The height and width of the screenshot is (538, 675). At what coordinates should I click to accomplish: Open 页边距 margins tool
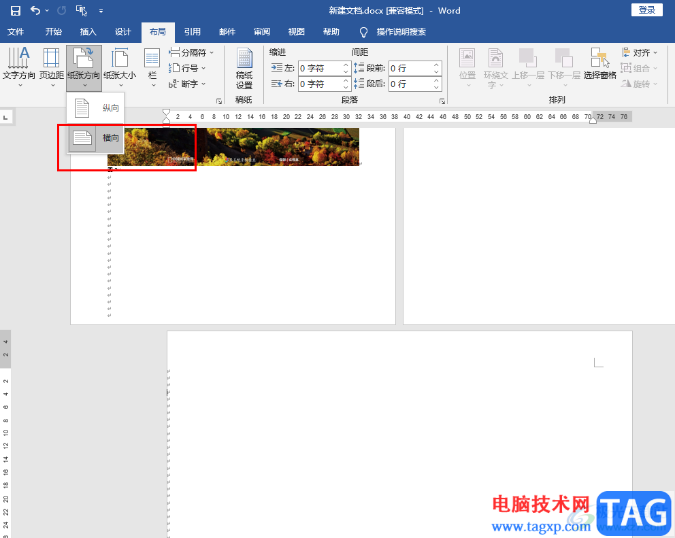tap(52, 67)
